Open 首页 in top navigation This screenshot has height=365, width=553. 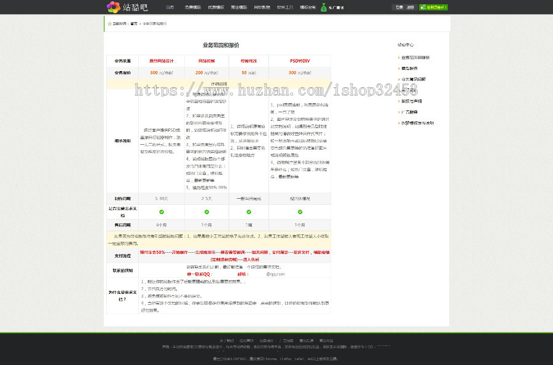pyautogui.click(x=170, y=7)
